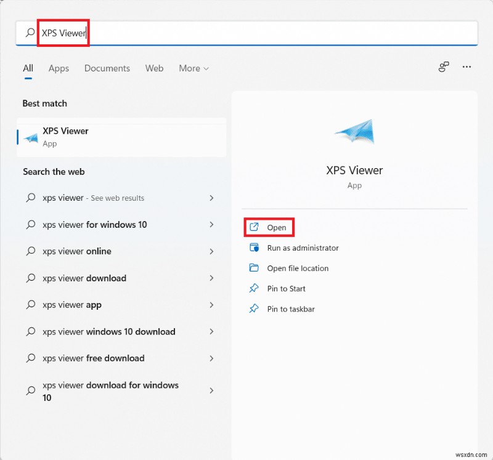Screen dimensions: 493x460
Task: Open the search feedback people icon
Action: (x=444, y=67)
